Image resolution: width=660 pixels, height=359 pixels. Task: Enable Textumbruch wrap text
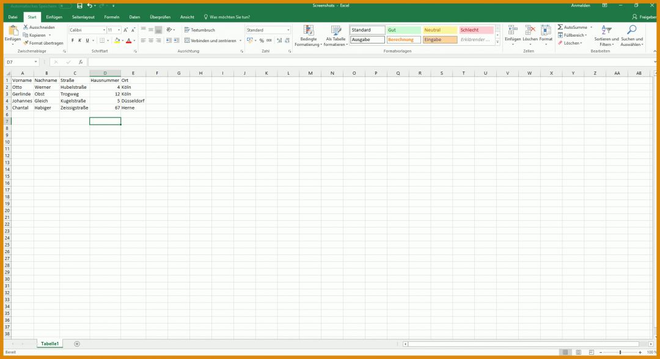pos(199,30)
